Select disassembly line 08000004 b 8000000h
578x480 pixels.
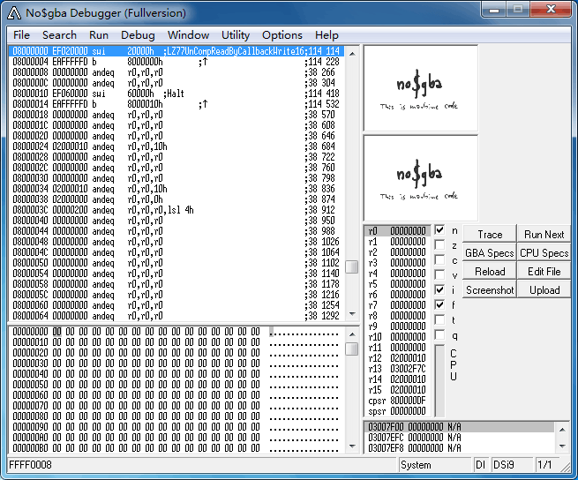(x=176, y=62)
